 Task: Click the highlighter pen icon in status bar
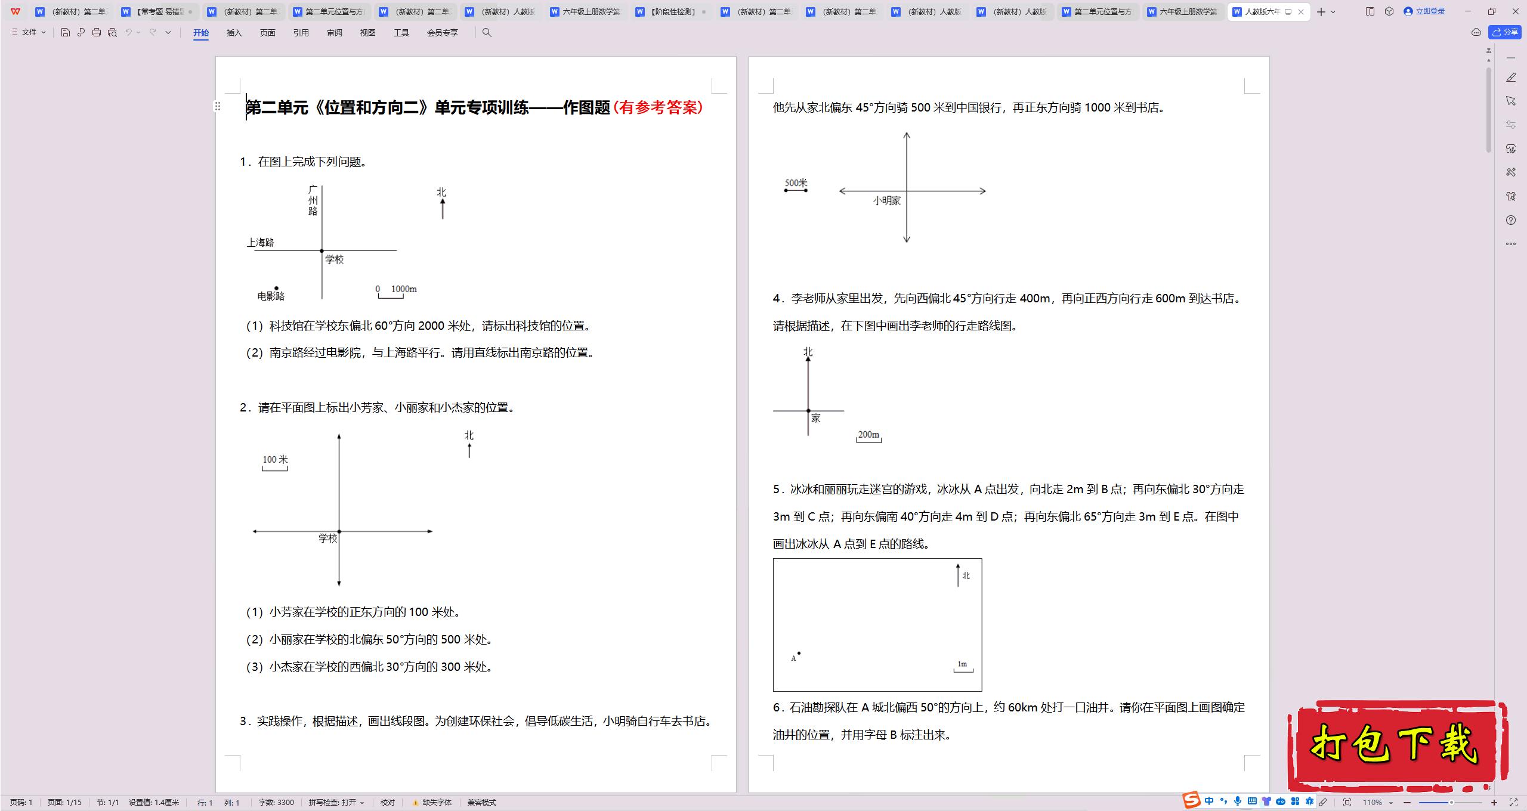tap(1323, 802)
